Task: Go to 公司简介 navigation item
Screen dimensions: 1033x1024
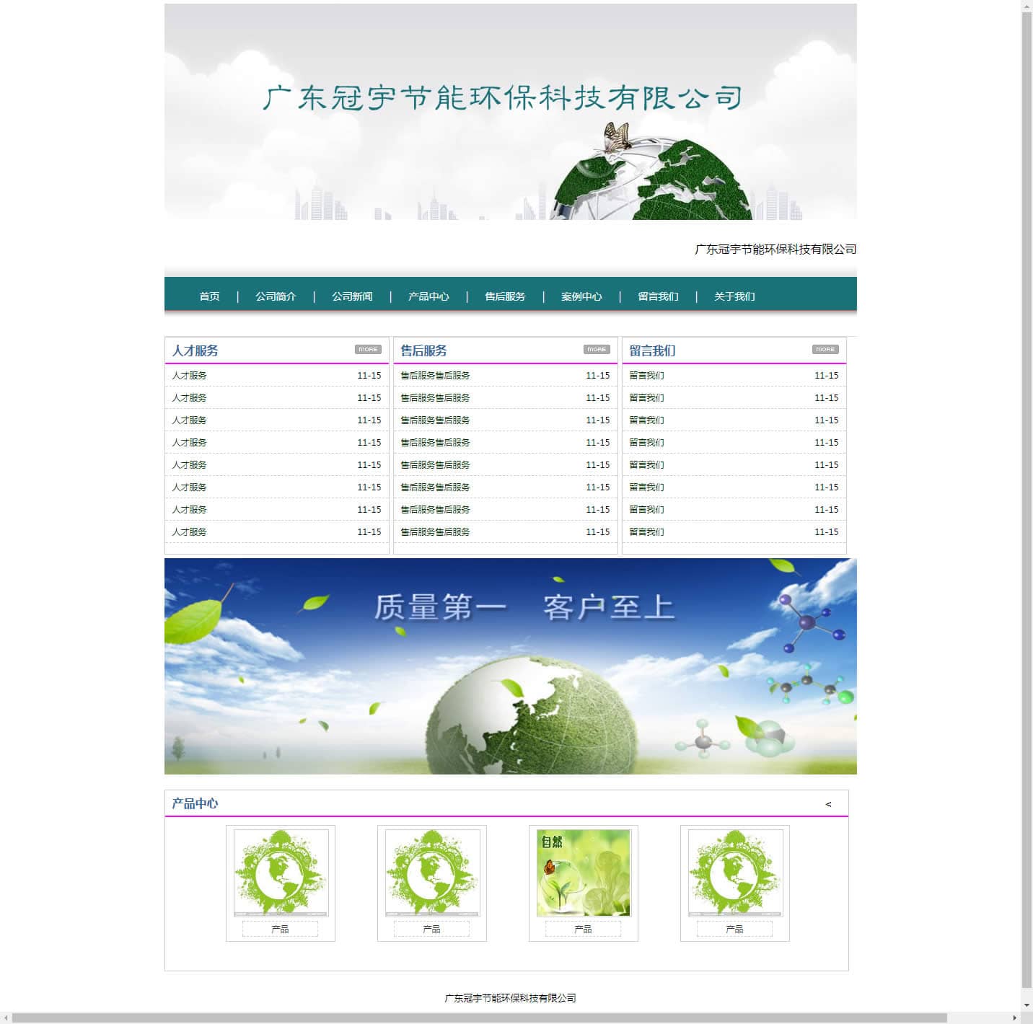Action: (x=276, y=296)
